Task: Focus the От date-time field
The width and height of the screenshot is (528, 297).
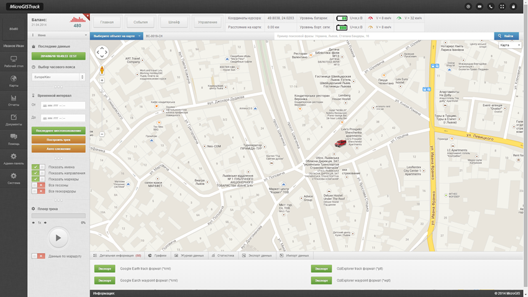Action: [63, 106]
